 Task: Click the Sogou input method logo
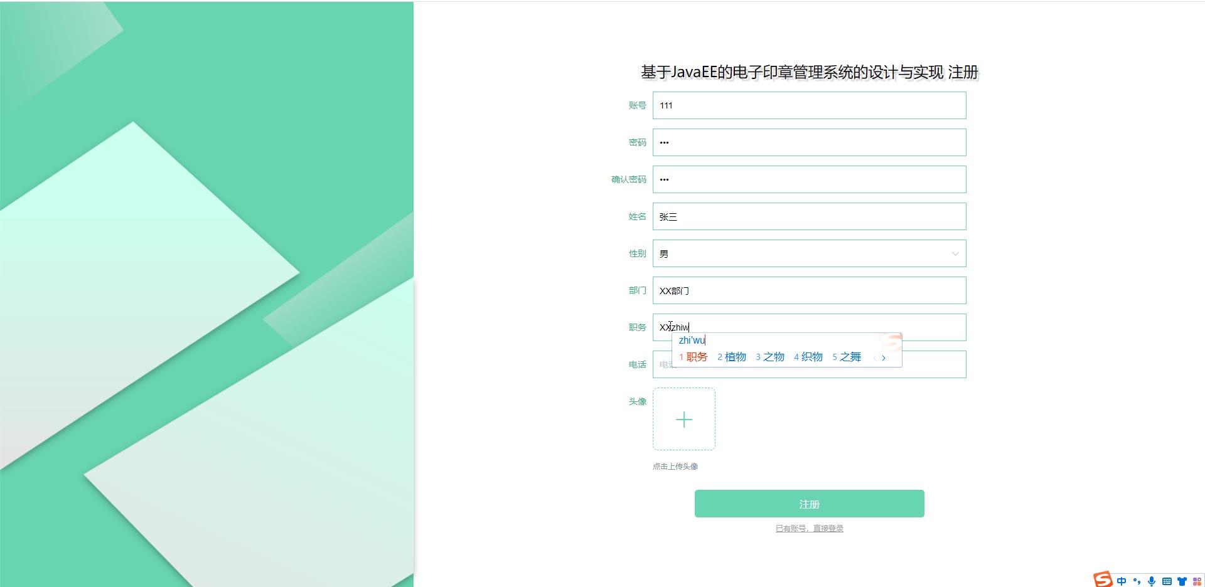pos(1103,579)
